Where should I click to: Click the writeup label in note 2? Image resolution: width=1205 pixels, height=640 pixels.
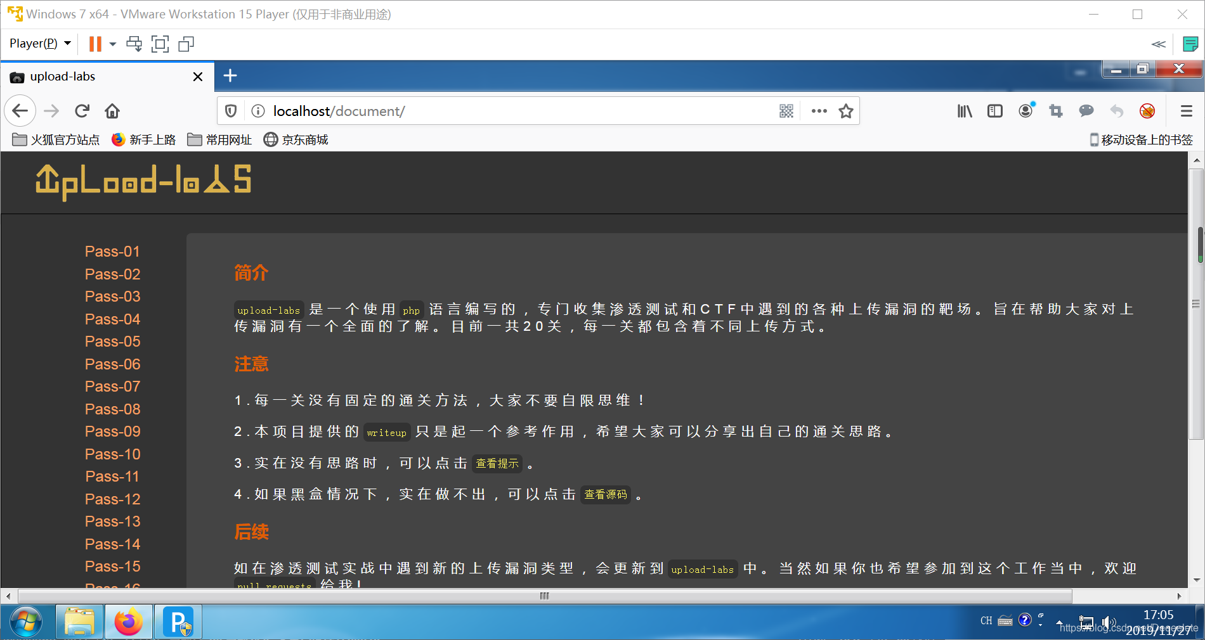pyautogui.click(x=387, y=433)
